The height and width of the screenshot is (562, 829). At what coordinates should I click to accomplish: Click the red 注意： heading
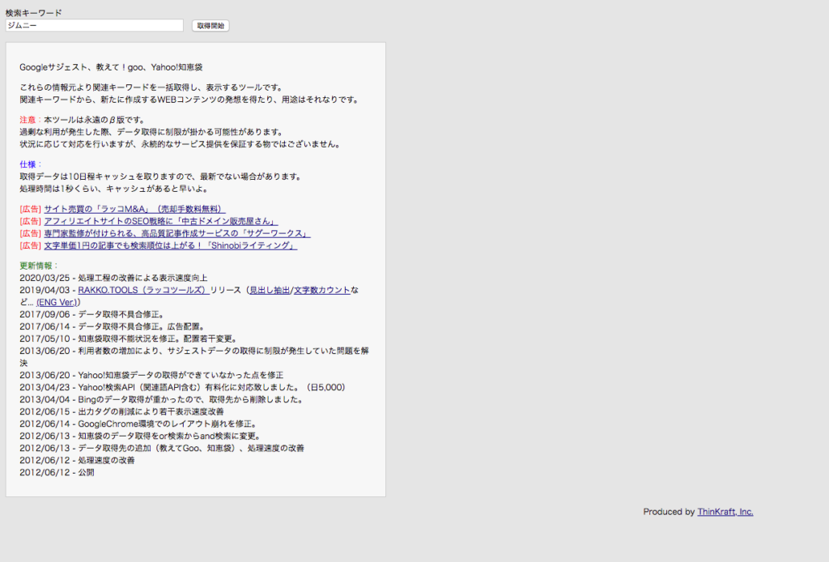pos(32,120)
